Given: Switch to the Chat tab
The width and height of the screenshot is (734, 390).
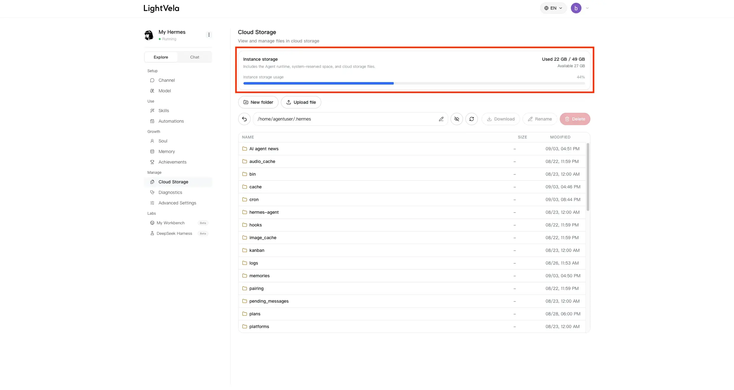Looking at the screenshot, I should click(x=194, y=57).
